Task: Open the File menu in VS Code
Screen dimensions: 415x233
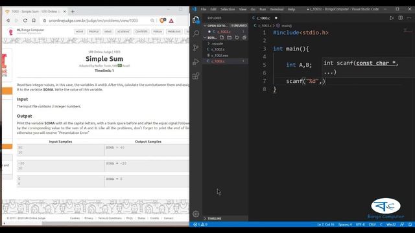Action: click(x=203, y=9)
